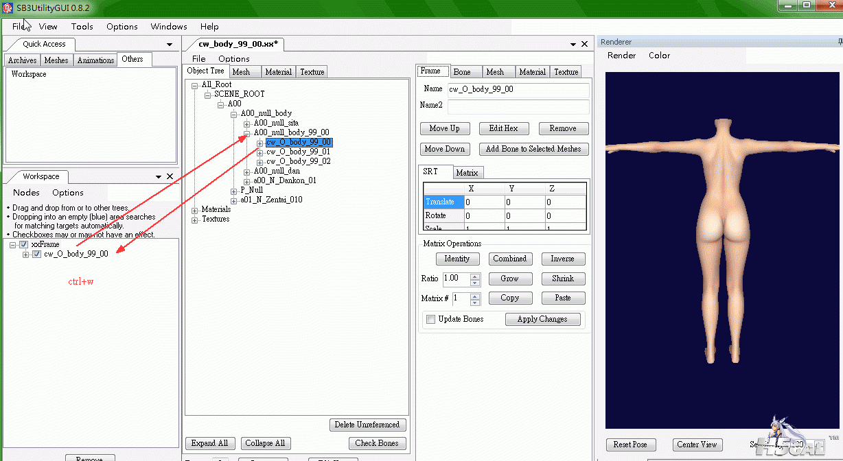Screen dimensions: 843x461
Task: Toggle the xxFrame checkbox in Workspace
Action: [24, 244]
